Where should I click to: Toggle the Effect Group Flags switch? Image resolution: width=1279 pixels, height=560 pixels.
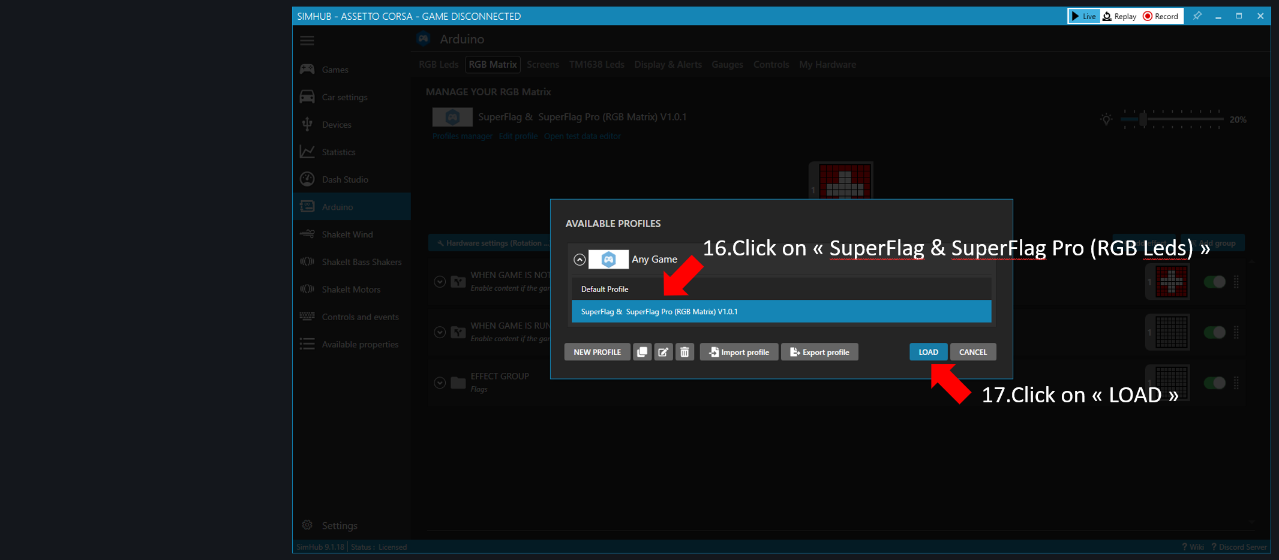point(1215,383)
